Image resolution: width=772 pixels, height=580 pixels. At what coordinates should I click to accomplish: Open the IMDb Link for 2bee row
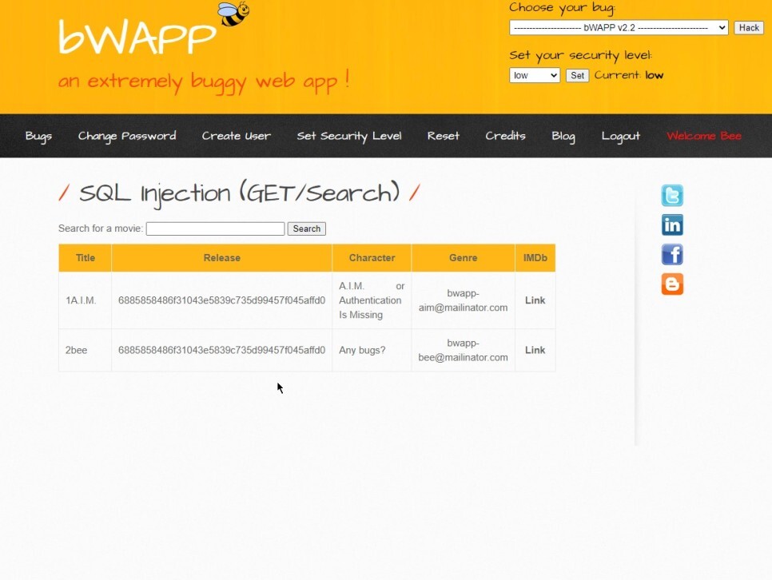coord(535,350)
